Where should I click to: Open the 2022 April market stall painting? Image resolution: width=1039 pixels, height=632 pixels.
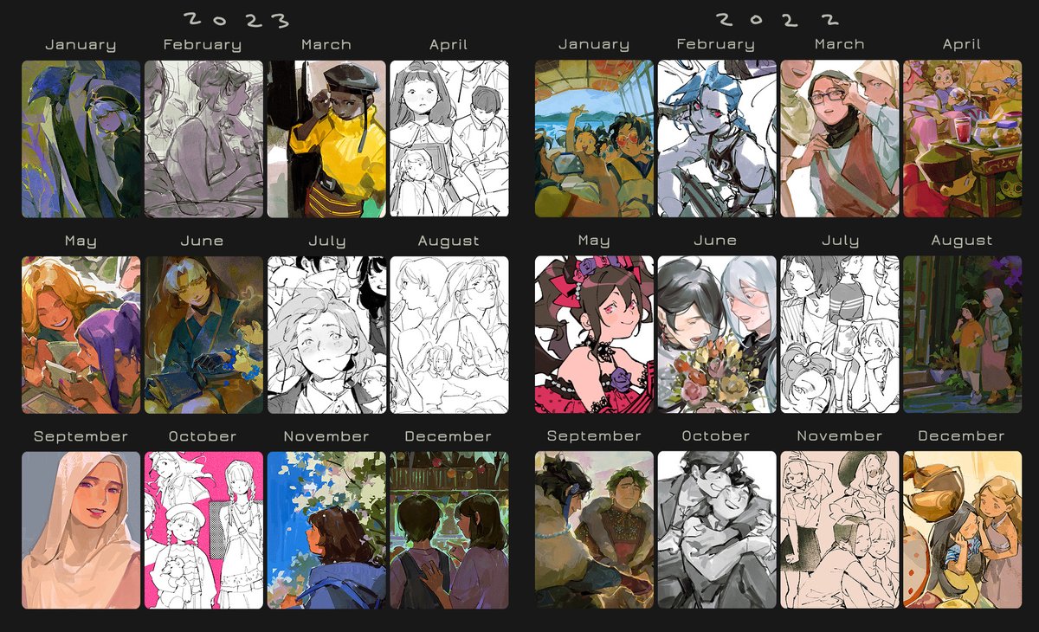click(x=963, y=139)
